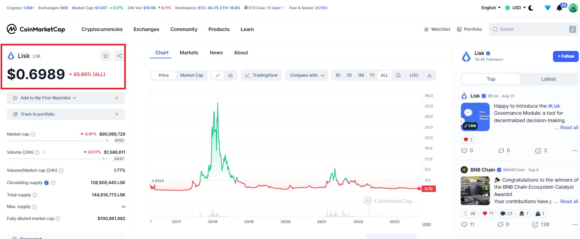
Task: Switch to the Top posts tab
Action: point(491,79)
